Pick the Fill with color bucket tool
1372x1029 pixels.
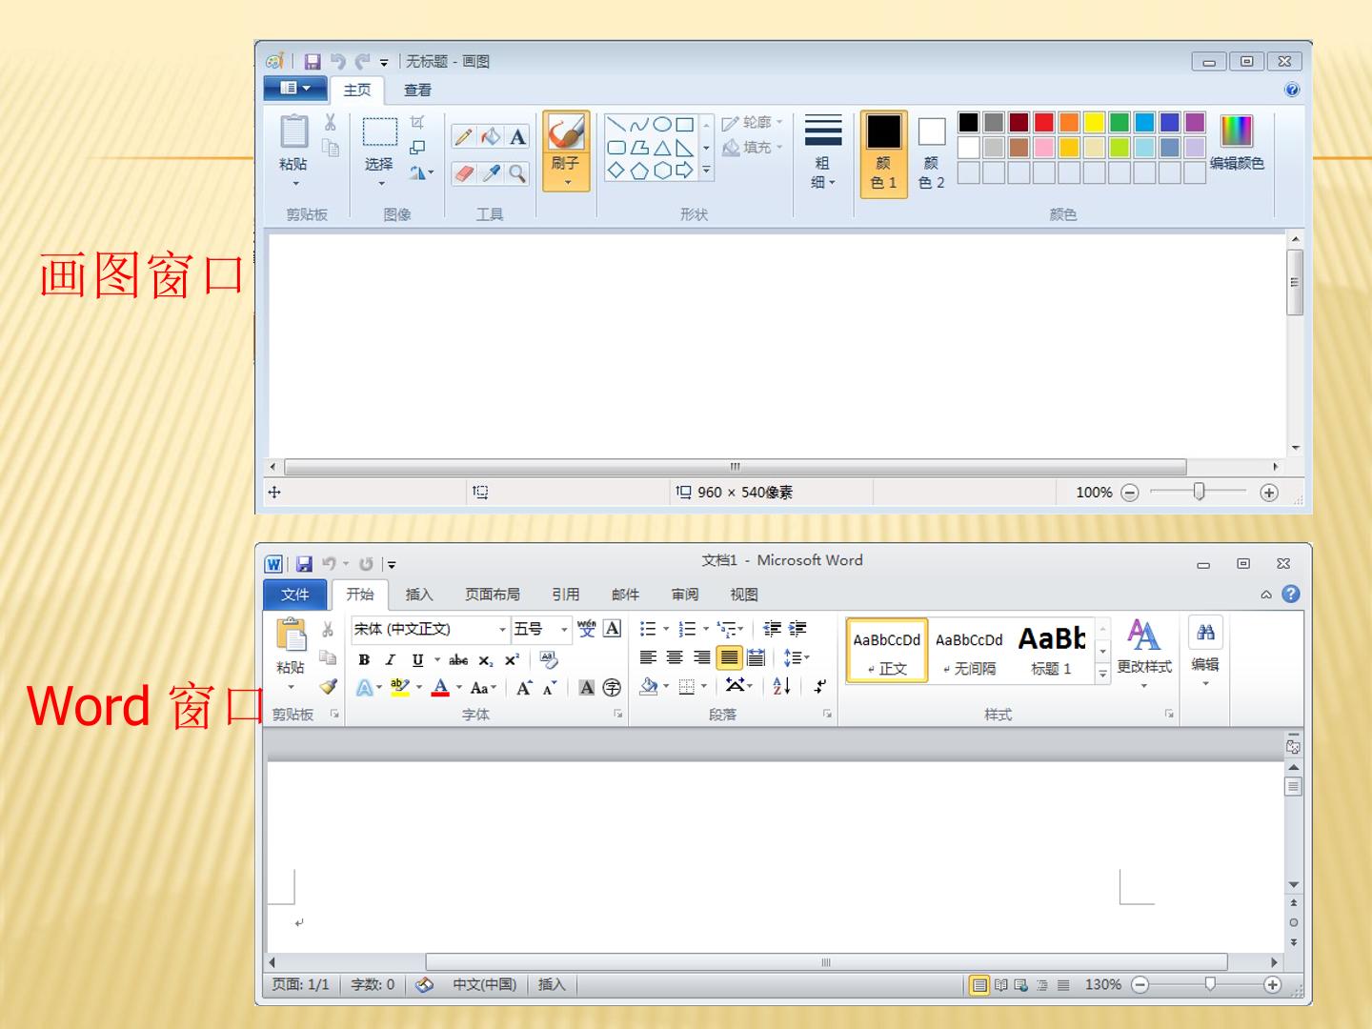pyautogui.click(x=491, y=137)
